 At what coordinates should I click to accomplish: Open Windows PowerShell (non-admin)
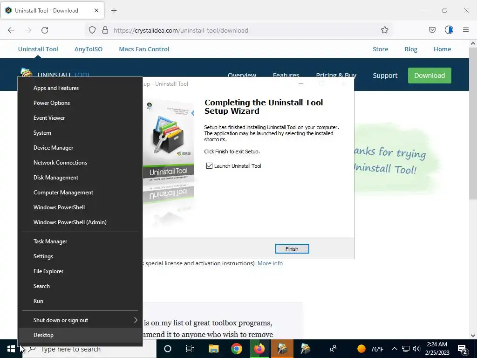coord(80,207)
